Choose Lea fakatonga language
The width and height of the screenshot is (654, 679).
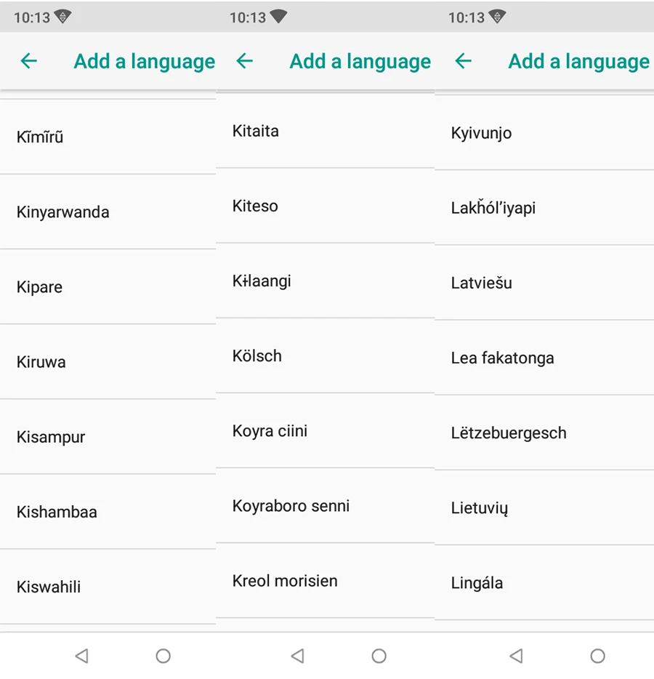[544, 357]
